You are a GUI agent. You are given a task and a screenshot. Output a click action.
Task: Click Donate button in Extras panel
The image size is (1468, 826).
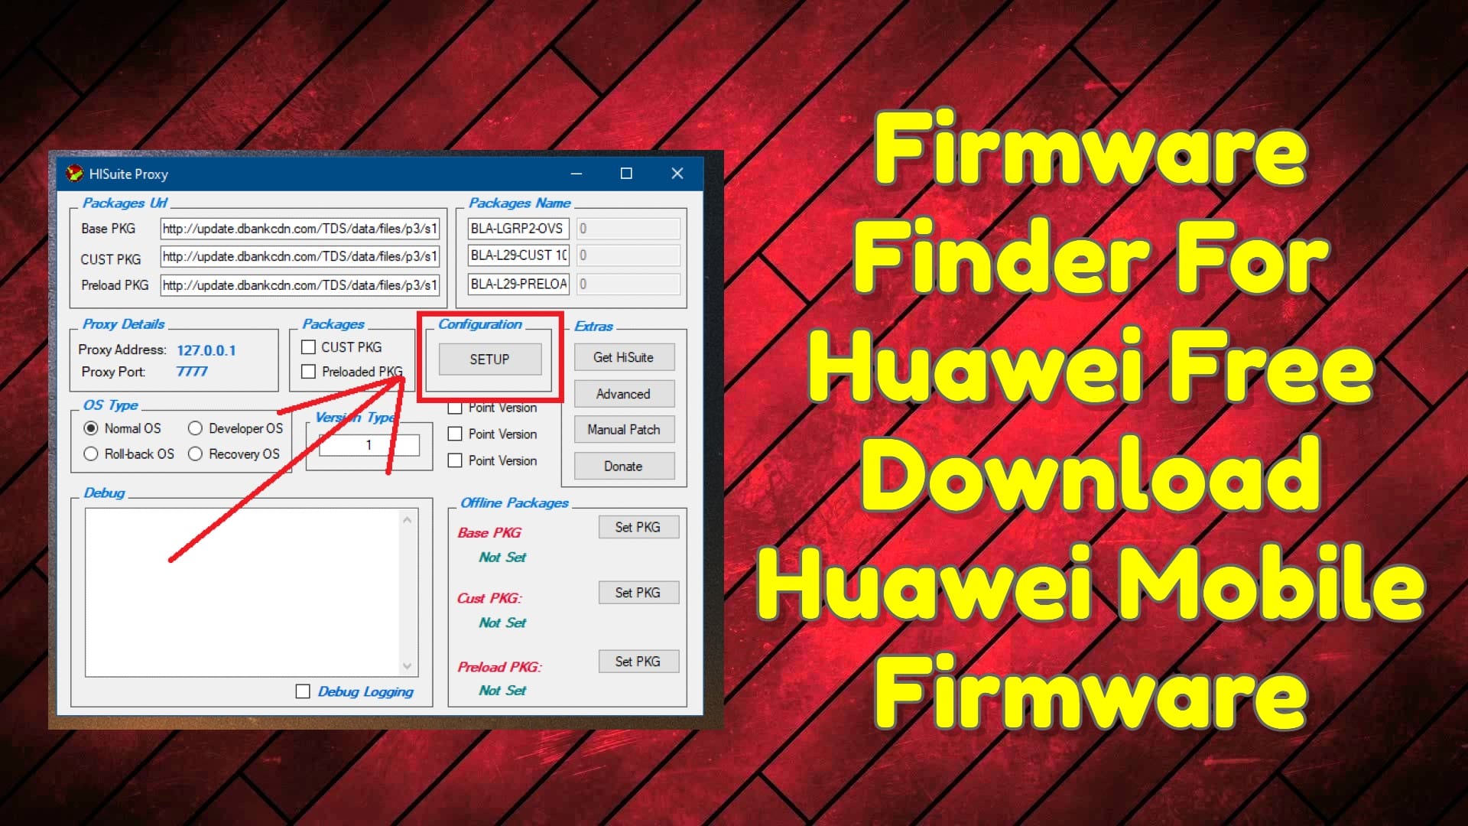pyautogui.click(x=622, y=465)
